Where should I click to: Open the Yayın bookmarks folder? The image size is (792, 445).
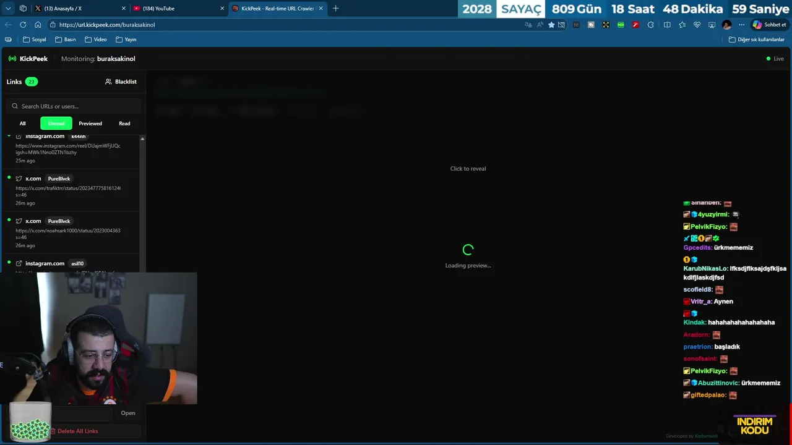tap(126, 40)
